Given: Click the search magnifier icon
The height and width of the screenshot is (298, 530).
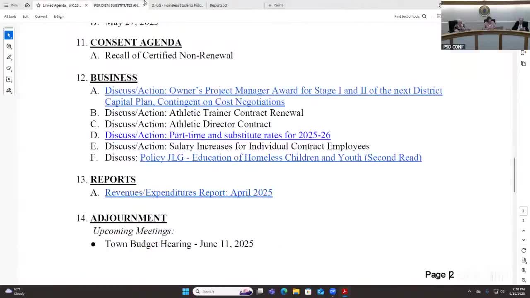Looking at the screenshot, I should (424, 17).
